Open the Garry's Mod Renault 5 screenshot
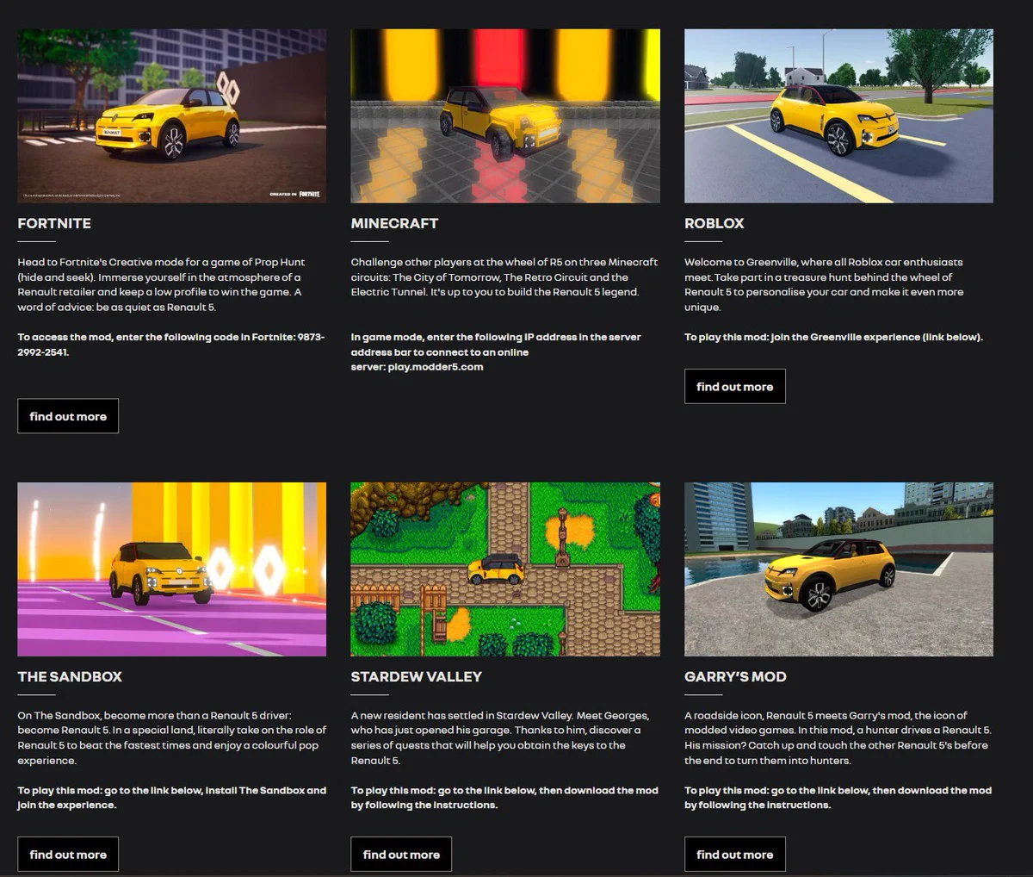 coord(838,569)
